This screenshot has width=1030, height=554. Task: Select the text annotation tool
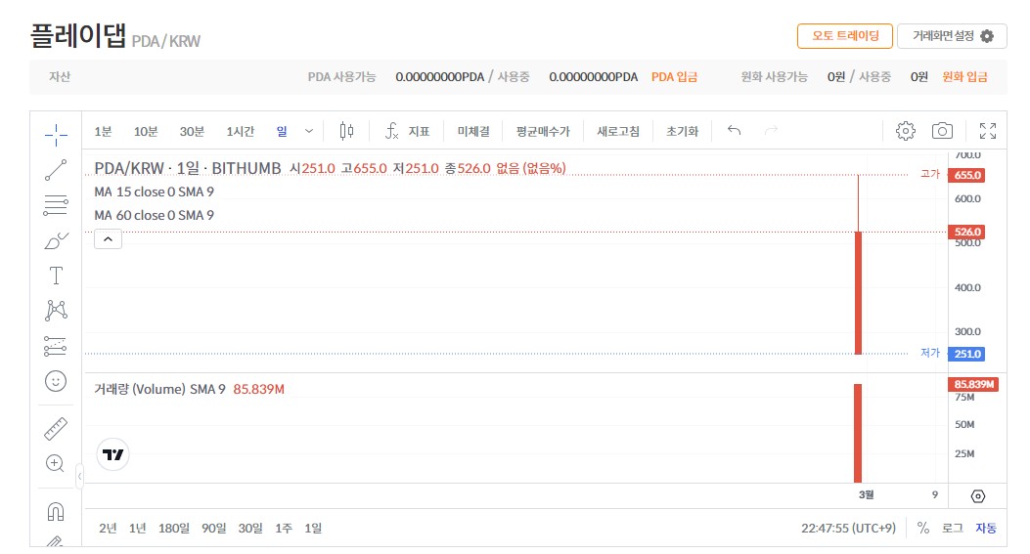coord(56,276)
